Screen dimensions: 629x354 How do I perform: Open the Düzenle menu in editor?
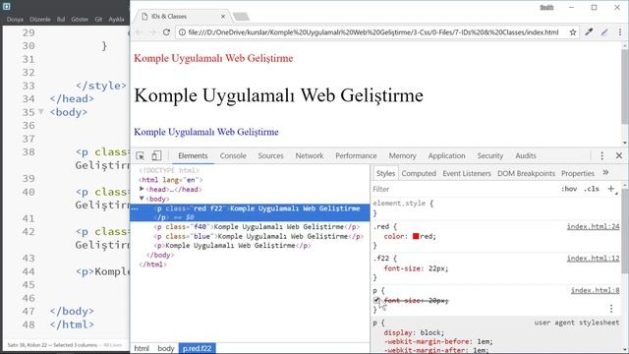pos(40,19)
